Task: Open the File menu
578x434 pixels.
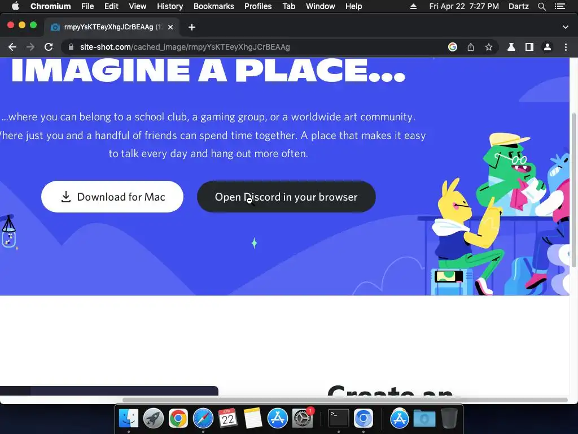Action: click(87, 6)
